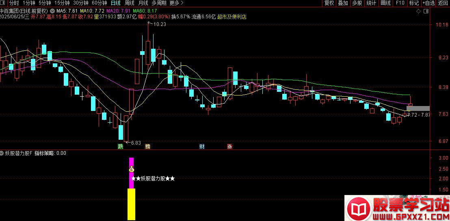450x221 pixels.
Task: Click the ★★妖股潜力股★★ signal text
Action: (153, 178)
